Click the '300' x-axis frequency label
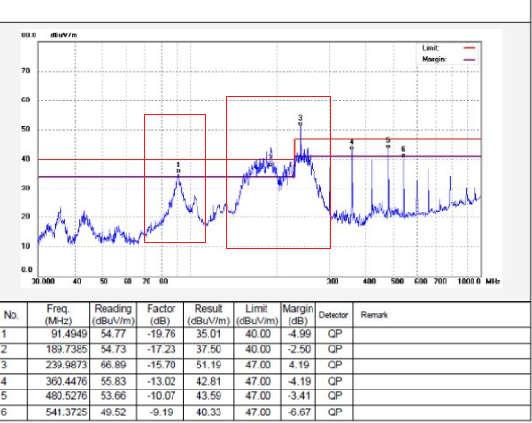The width and height of the screenshot is (532, 423). point(333,281)
